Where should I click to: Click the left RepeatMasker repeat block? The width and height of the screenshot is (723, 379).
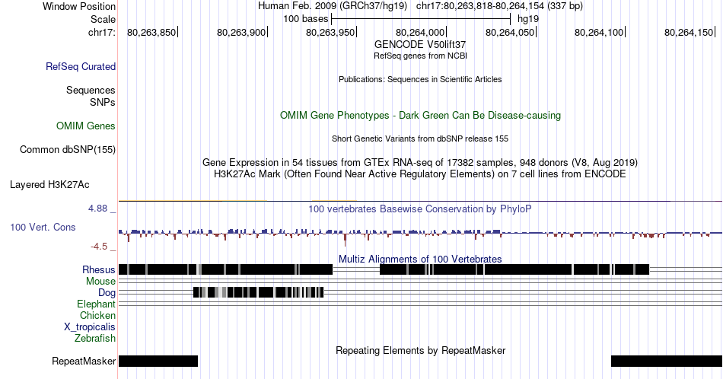[x=158, y=361]
